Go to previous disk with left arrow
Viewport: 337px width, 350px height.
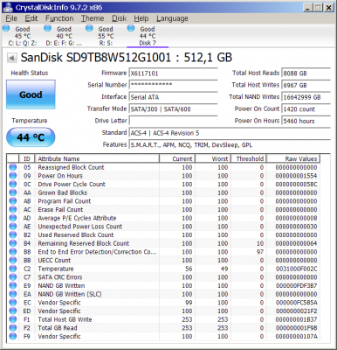(11, 58)
